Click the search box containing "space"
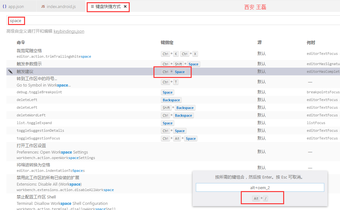340x210 pixels. [161, 21]
